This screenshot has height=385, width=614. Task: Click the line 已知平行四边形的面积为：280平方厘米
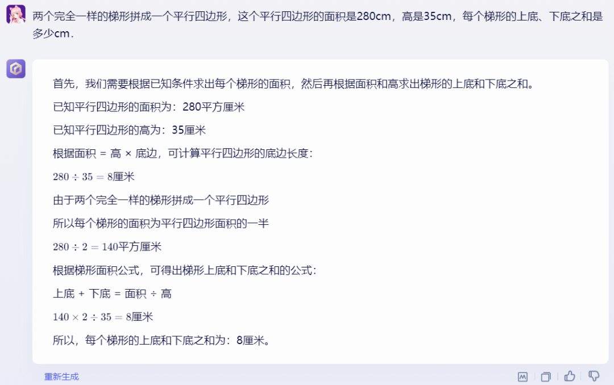pos(149,107)
